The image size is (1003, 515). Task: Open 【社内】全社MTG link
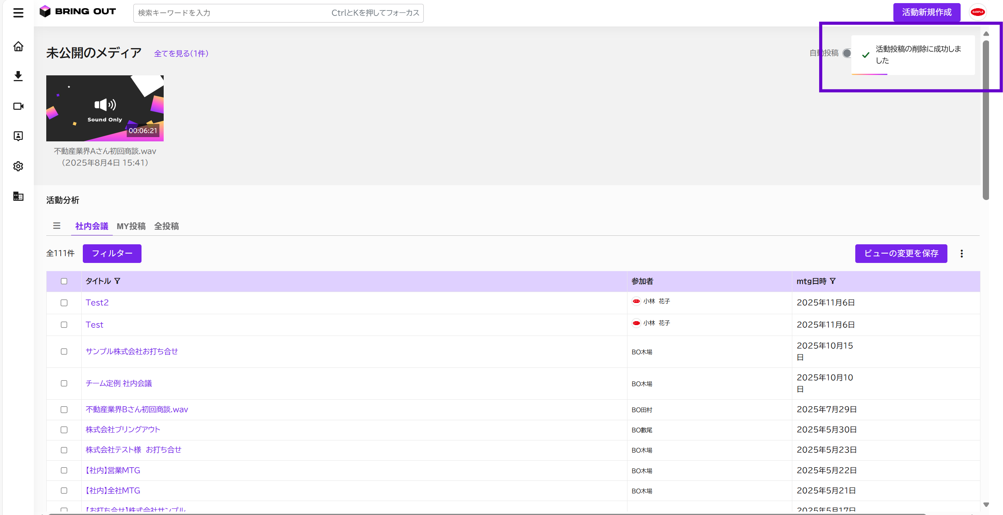(x=112, y=491)
